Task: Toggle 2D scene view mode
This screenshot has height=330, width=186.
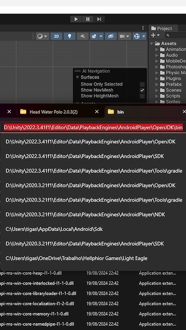Action: tap(56, 36)
